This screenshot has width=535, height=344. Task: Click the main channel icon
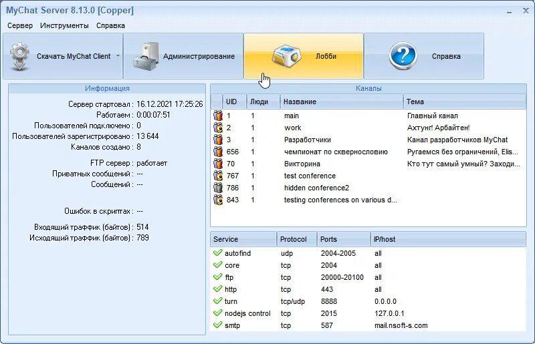(x=218, y=116)
